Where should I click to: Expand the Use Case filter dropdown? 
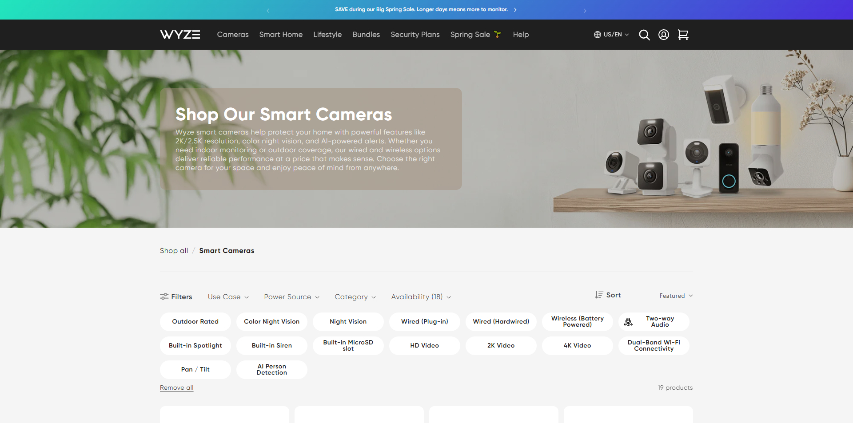pyautogui.click(x=228, y=297)
